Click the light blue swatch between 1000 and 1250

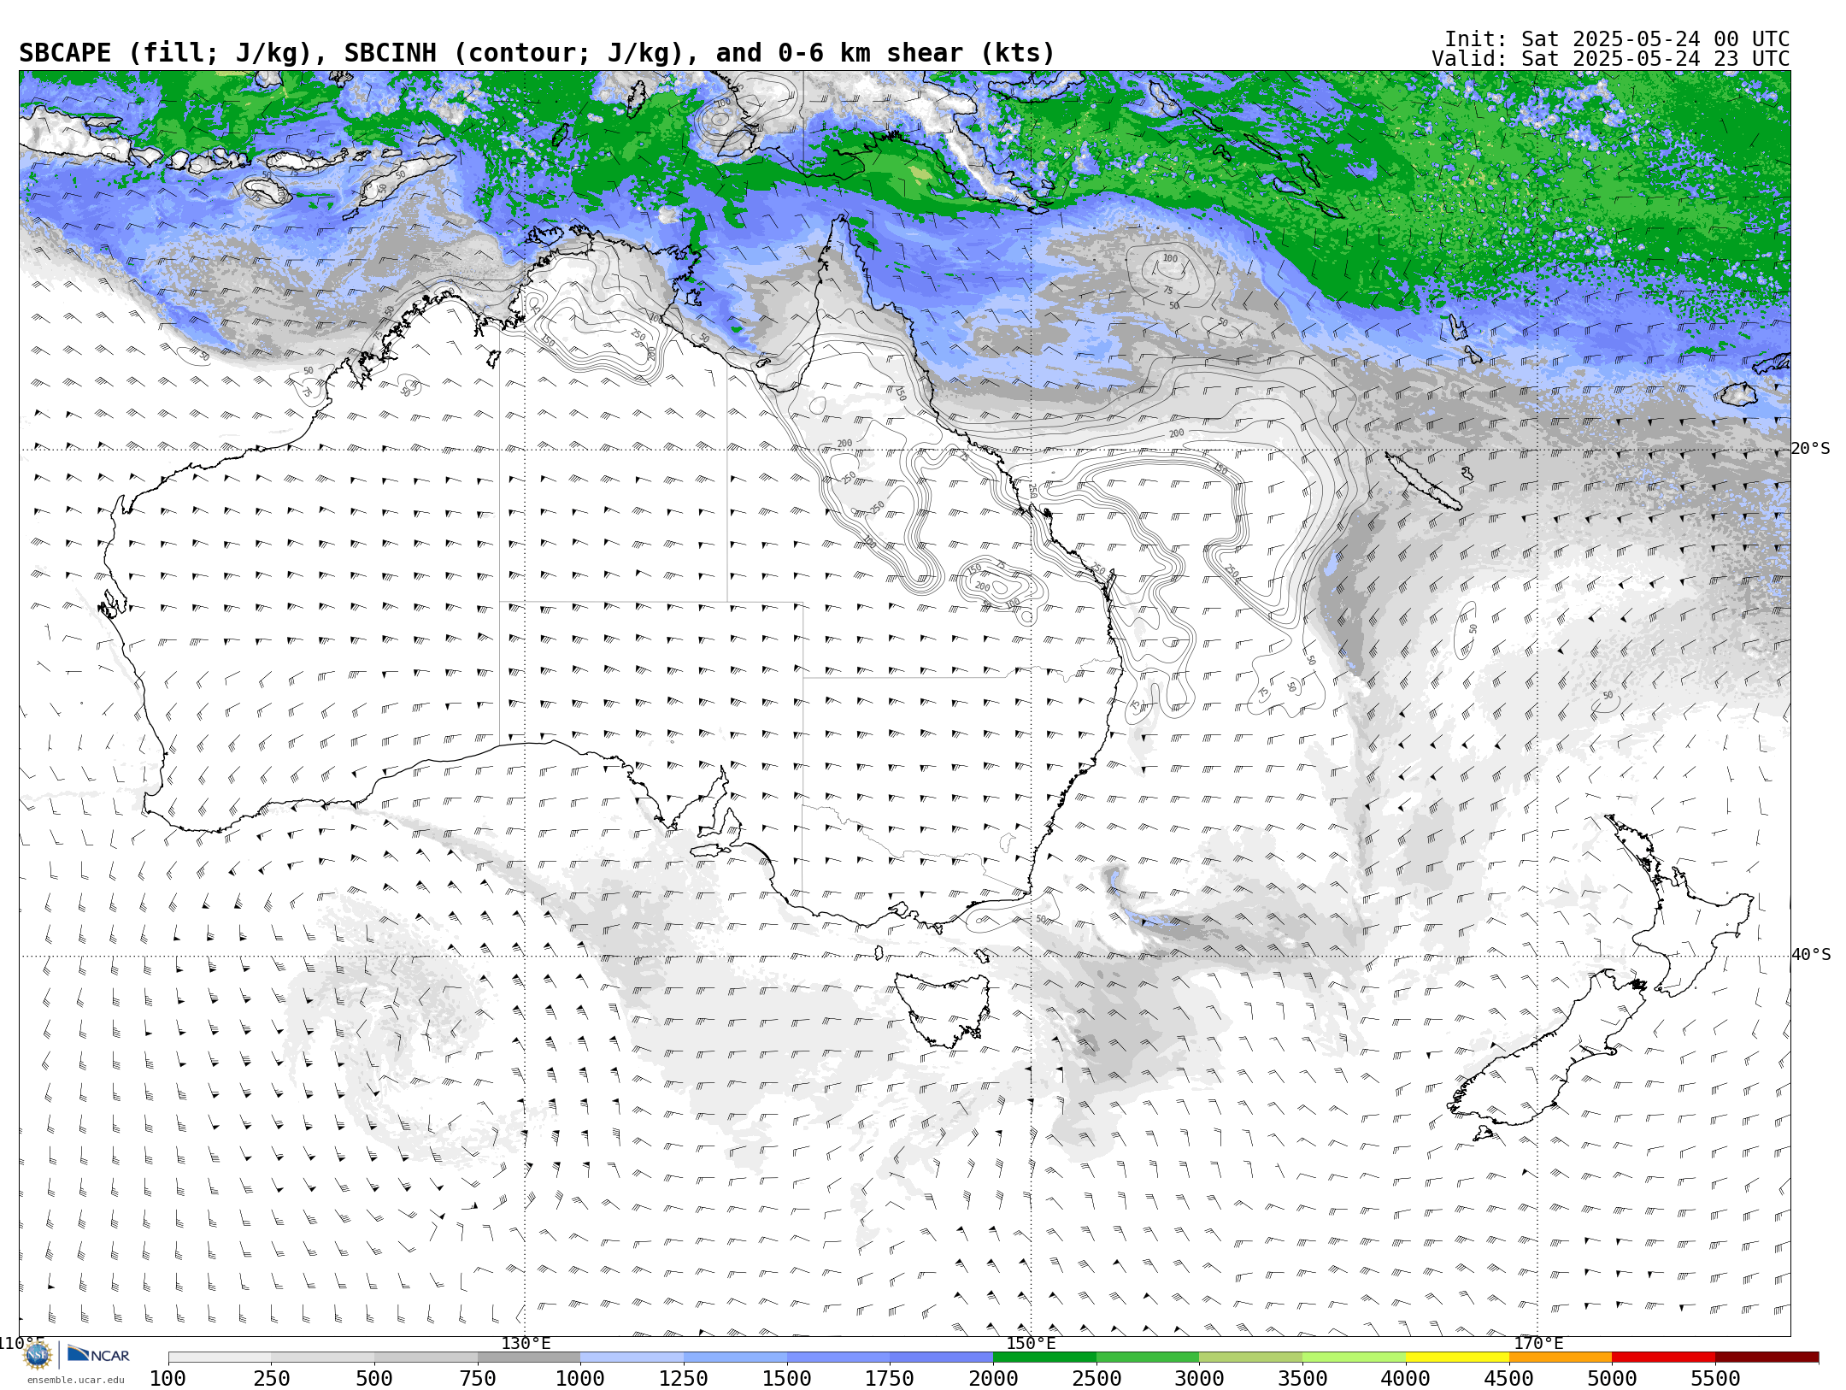(x=632, y=1358)
